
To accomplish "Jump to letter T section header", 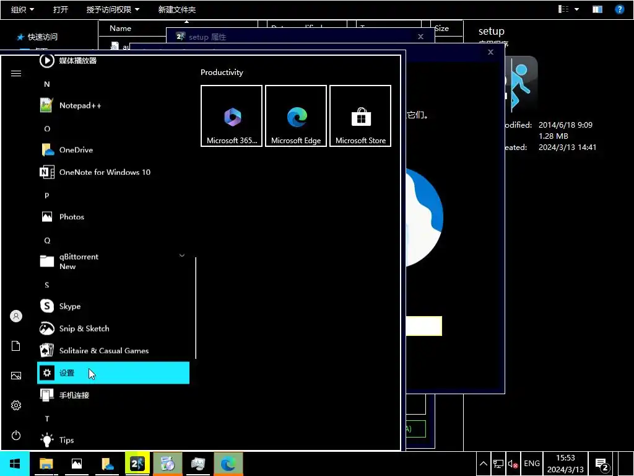I will [x=47, y=418].
